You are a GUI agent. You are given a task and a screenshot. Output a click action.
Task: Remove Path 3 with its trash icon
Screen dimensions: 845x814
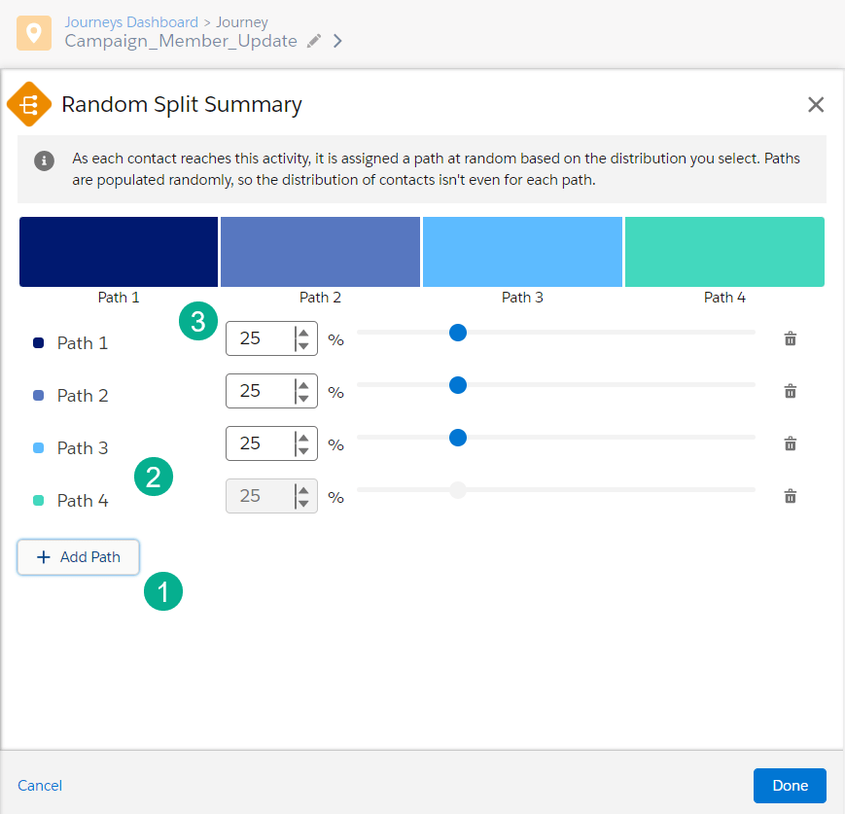click(791, 443)
